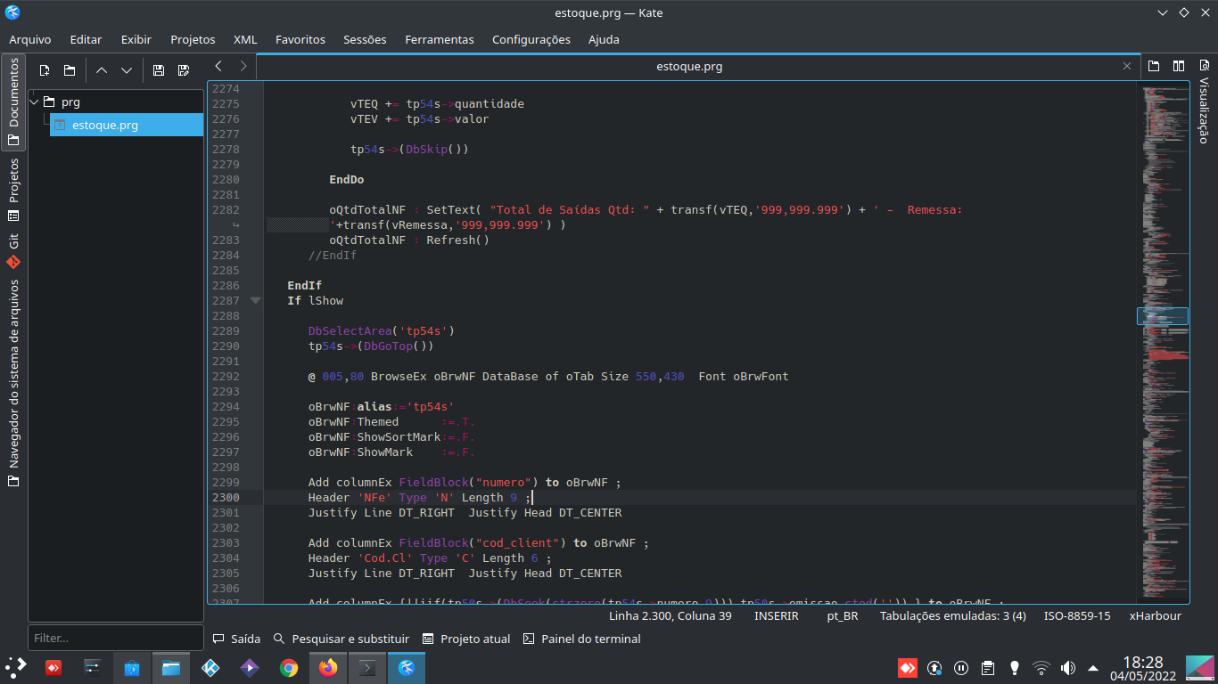Toggle the Projetos side panel

pyautogui.click(x=13, y=190)
